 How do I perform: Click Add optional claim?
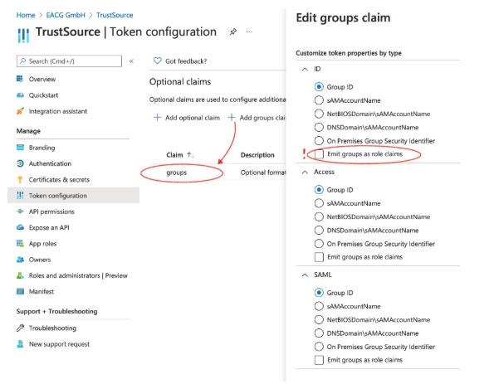(187, 118)
